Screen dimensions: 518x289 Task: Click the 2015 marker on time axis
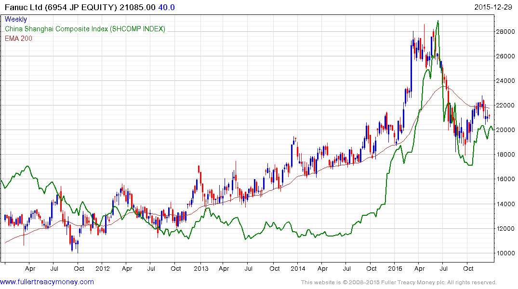coord(396,268)
